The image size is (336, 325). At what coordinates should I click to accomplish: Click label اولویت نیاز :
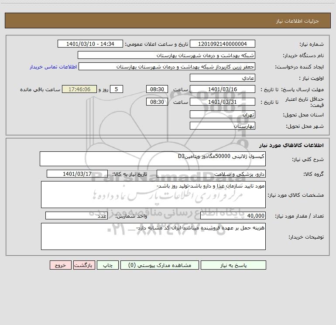[312, 78]
